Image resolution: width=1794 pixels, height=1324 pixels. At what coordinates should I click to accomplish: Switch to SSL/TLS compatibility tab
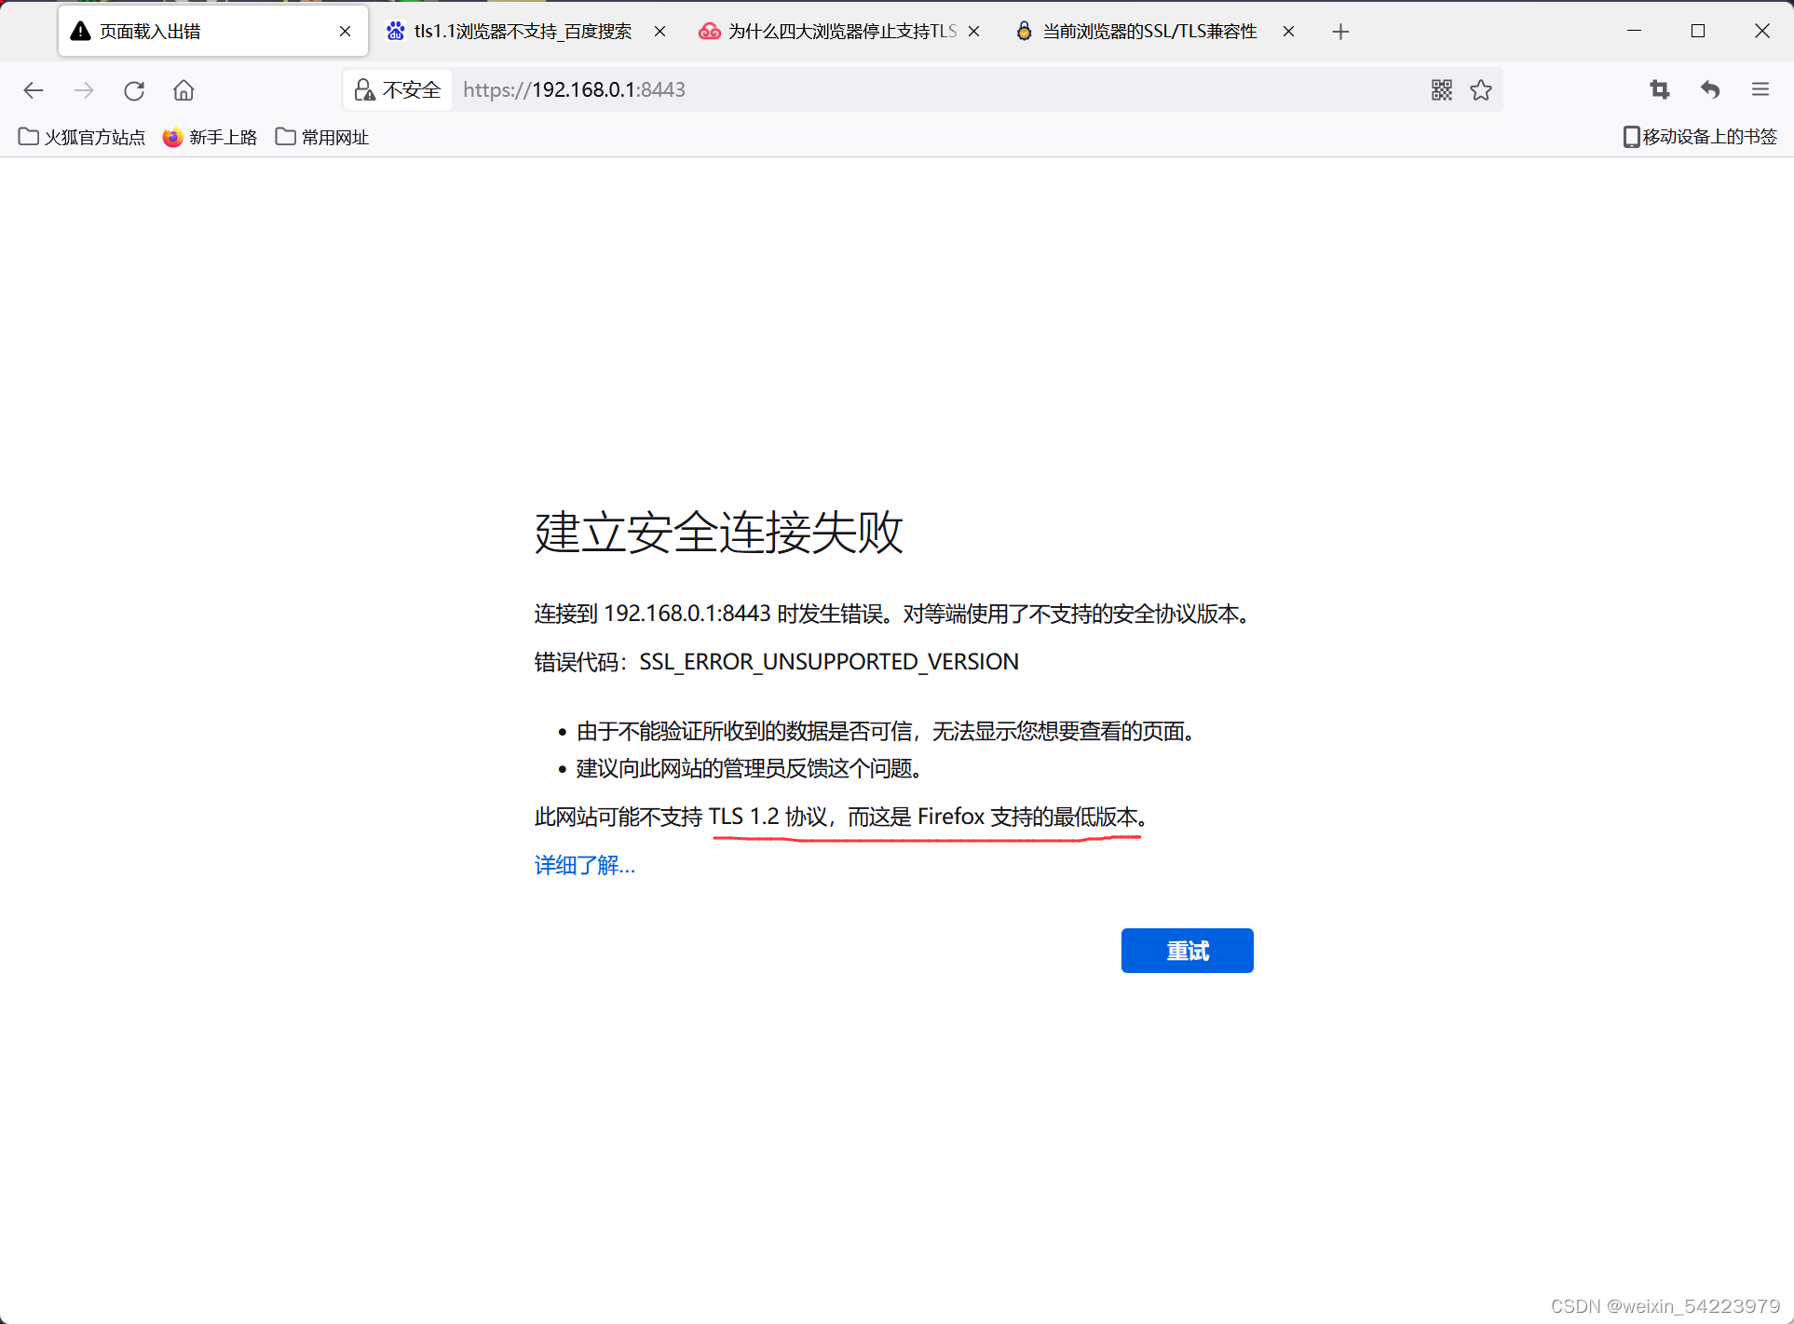(1148, 32)
